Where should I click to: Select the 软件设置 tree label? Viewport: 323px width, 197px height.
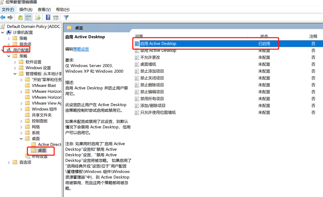(x=34, y=62)
